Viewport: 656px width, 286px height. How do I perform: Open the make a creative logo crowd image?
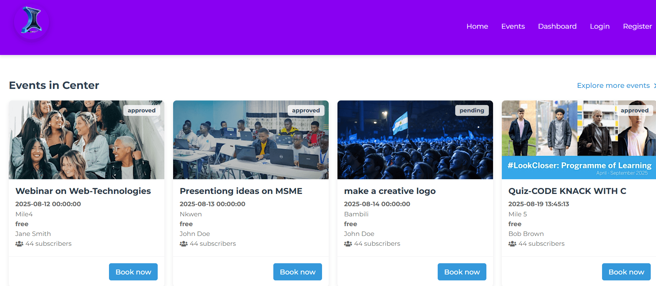(x=415, y=140)
